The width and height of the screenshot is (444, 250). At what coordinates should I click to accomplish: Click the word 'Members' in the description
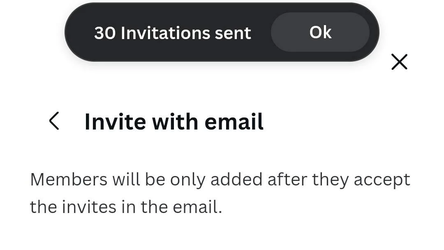[69, 180]
